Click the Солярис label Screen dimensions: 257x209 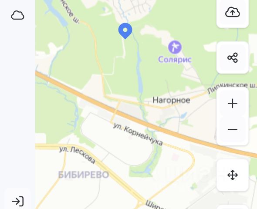[x=175, y=59]
